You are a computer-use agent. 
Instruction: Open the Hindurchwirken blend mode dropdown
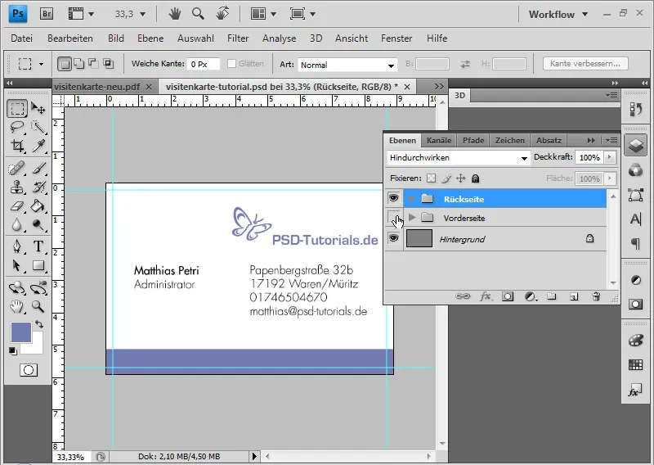[x=459, y=157]
